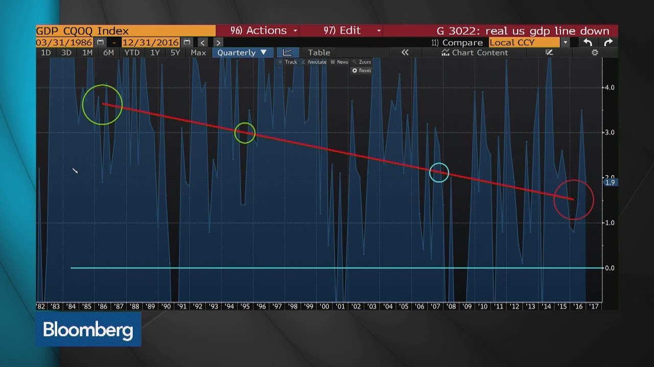Open the start date calendar picker
The image size is (654, 367).
100,42
